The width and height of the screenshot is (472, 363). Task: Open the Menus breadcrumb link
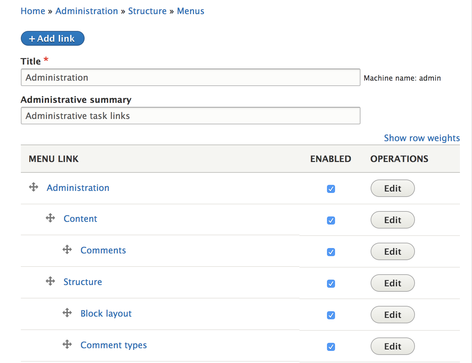190,11
